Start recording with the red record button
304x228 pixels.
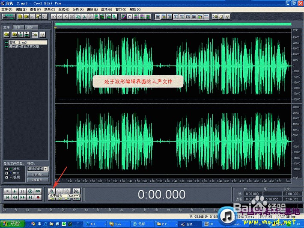pyautogui.click(x=38, y=197)
